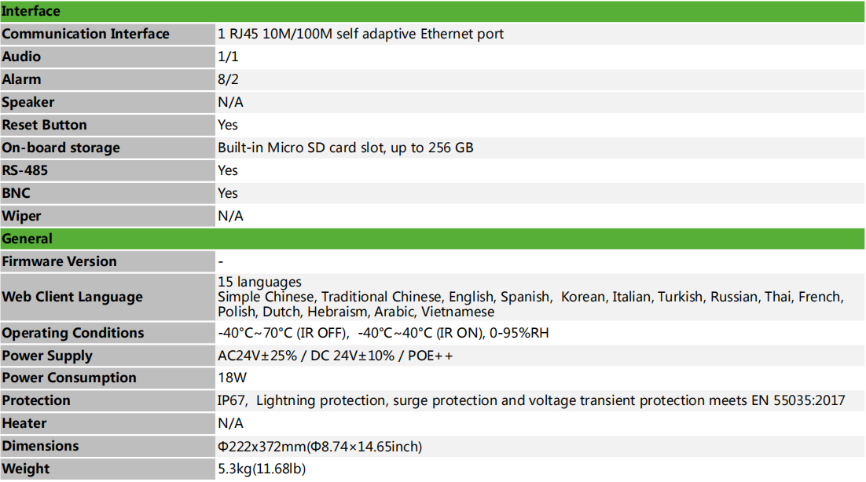
Task: Click the Alarm value 8/2
Action: pyautogui.click(x=229, y=79)
